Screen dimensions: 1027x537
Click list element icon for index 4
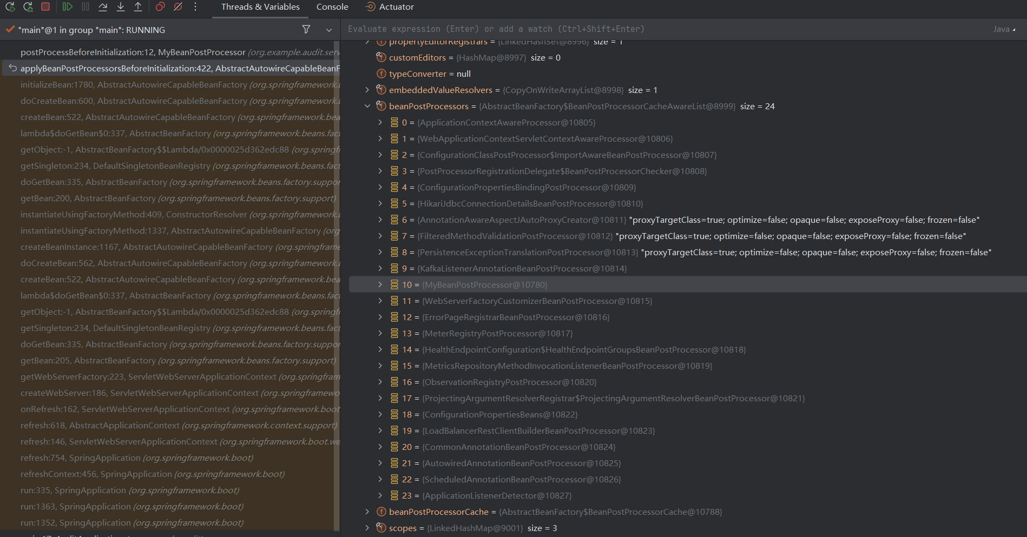tap(394, 187)
